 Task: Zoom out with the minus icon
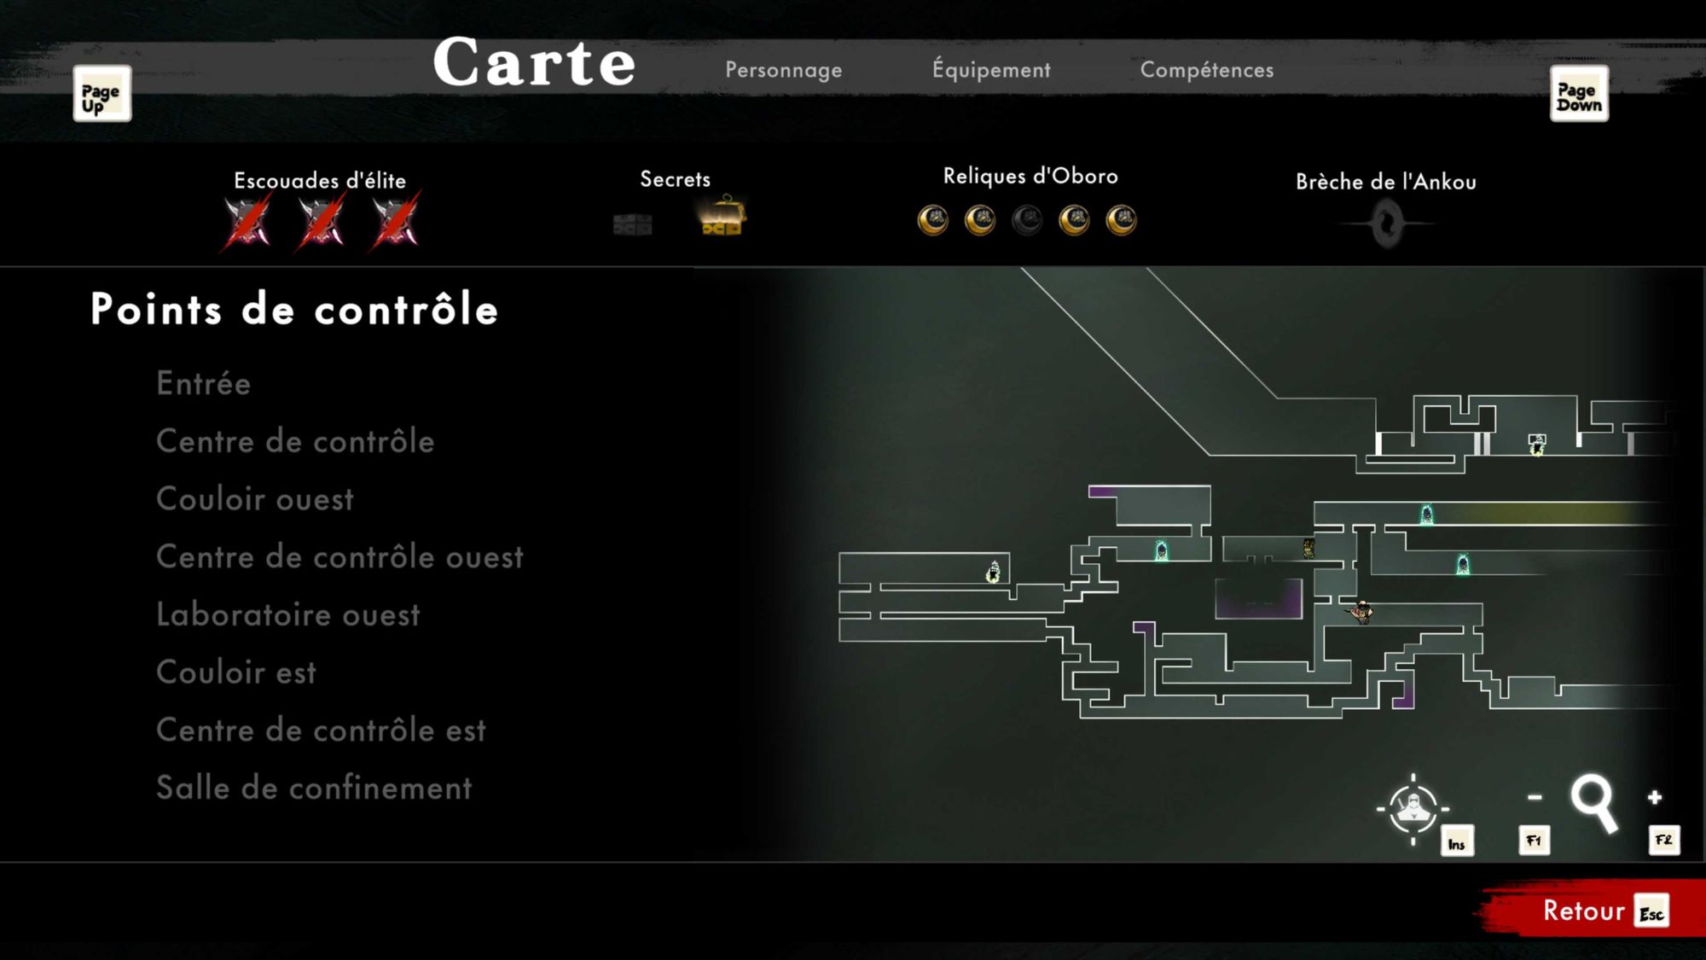tap(1535, 797)
